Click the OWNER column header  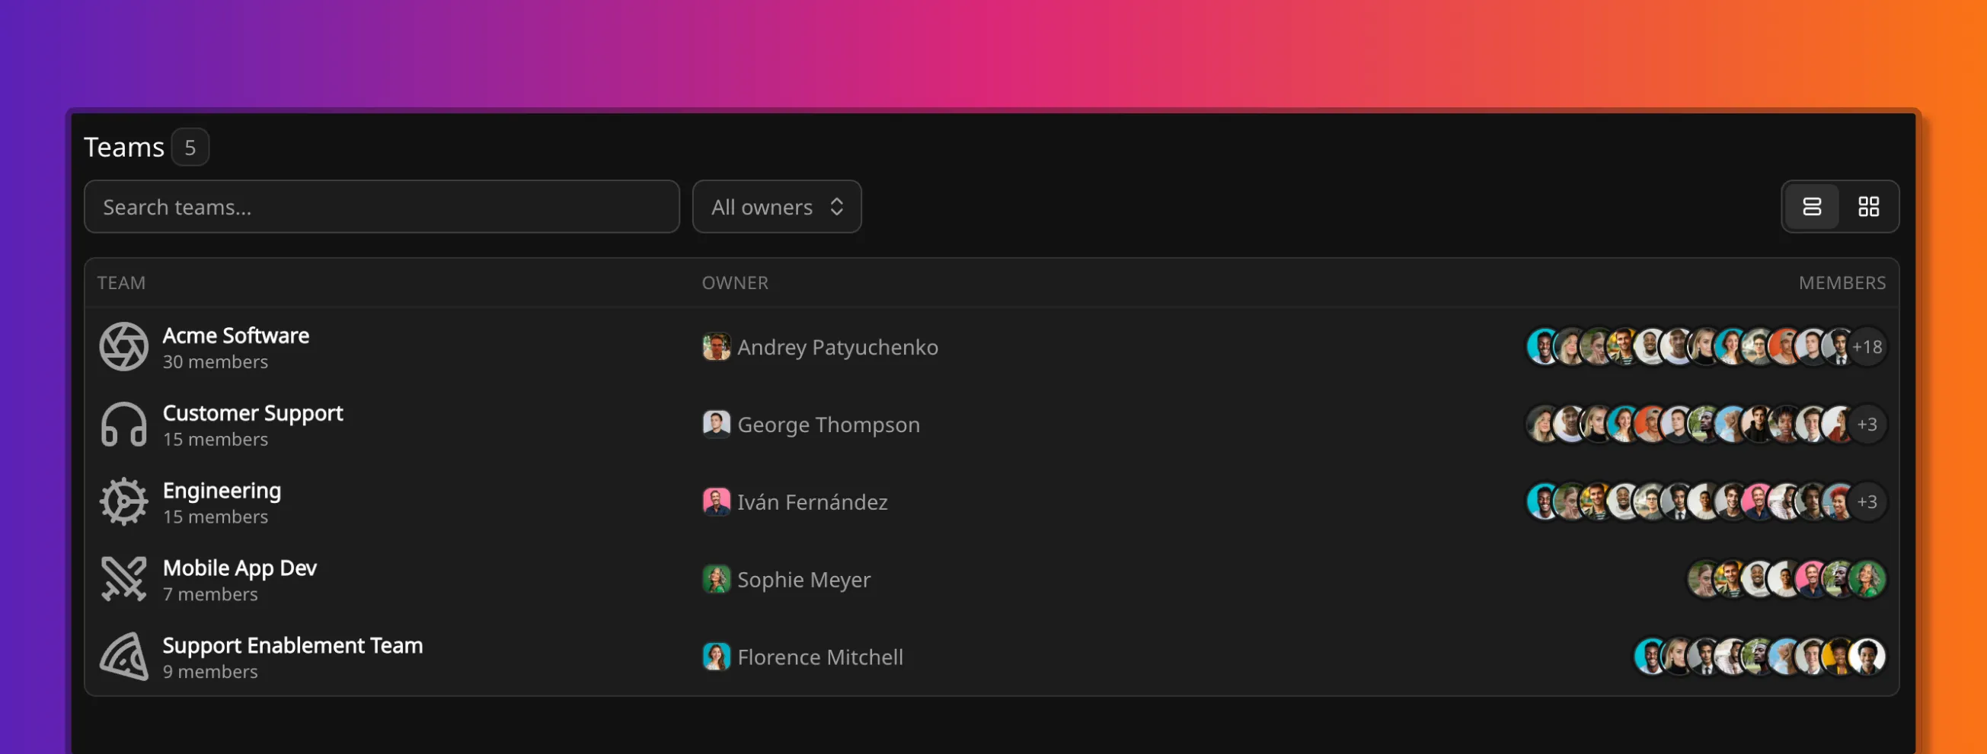coord(734,283)
